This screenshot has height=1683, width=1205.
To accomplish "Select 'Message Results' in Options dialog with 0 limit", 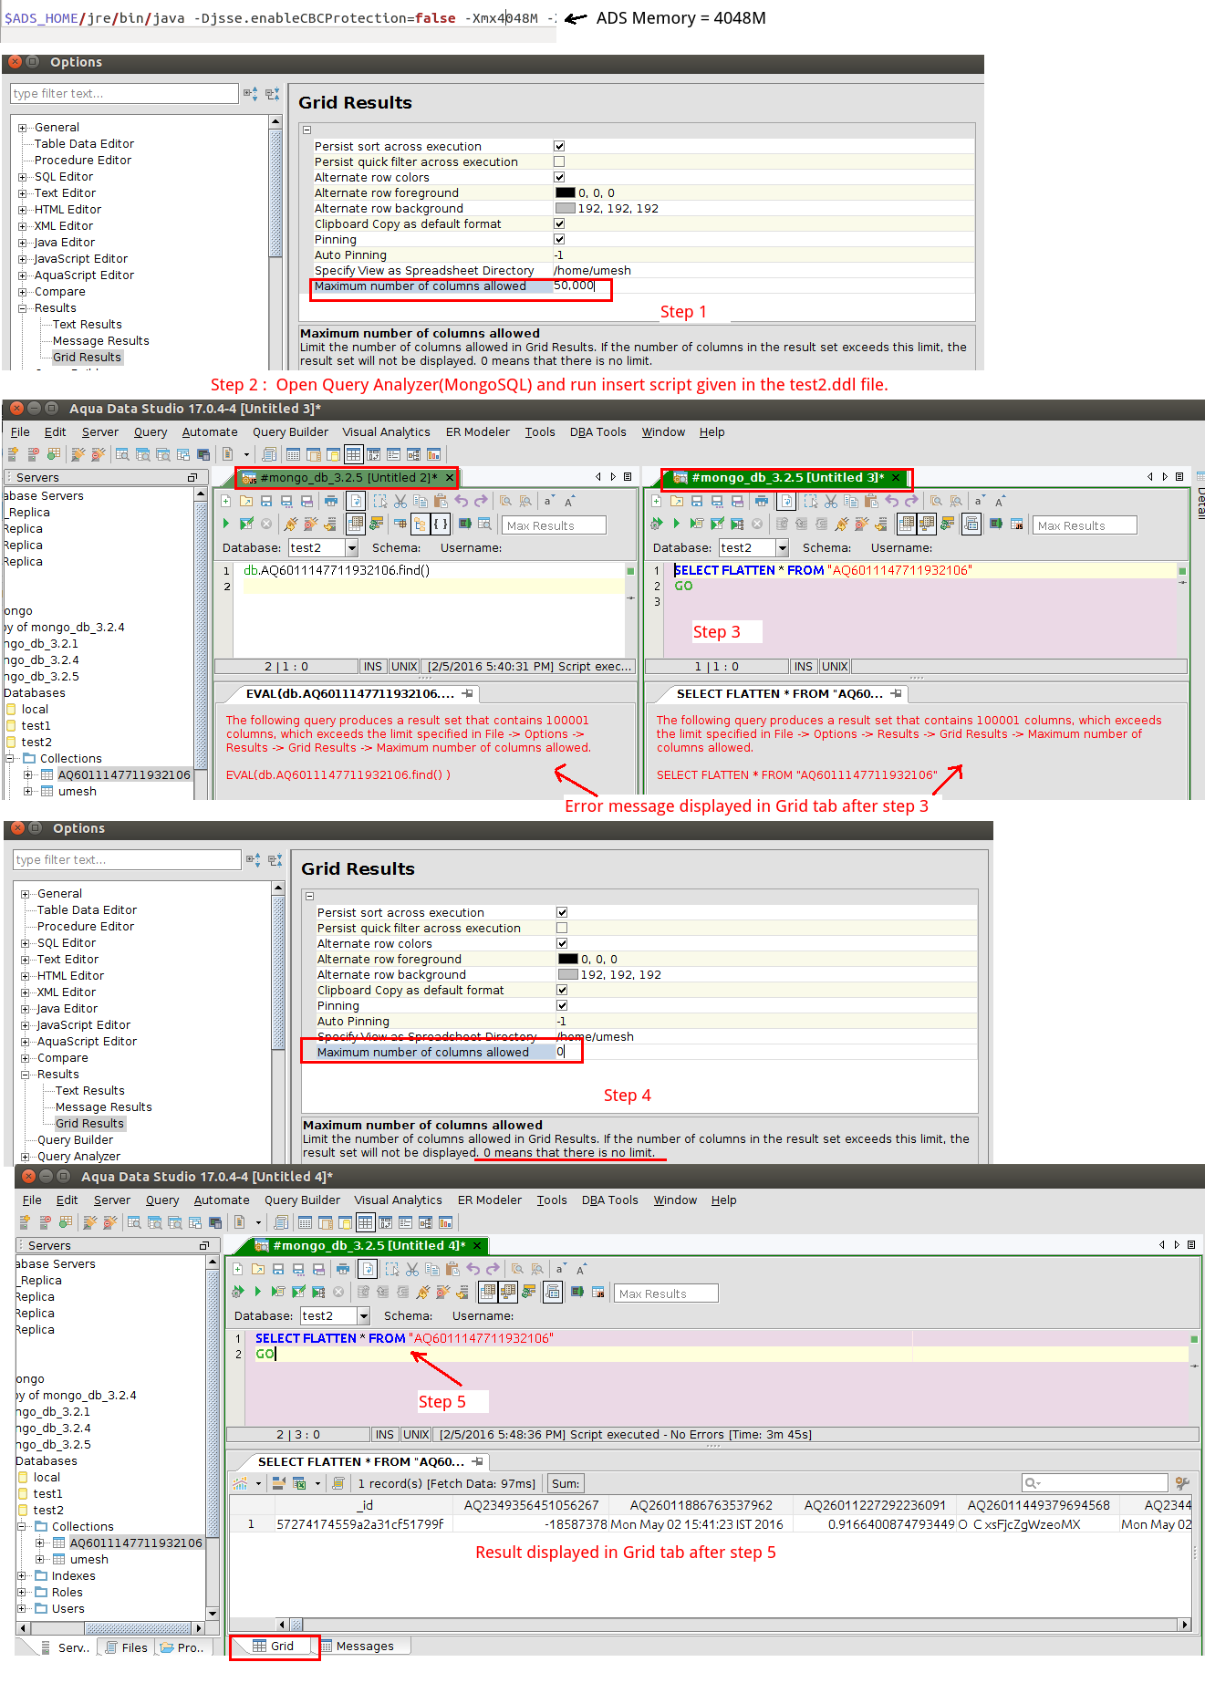I will (x=104, y=1107).
